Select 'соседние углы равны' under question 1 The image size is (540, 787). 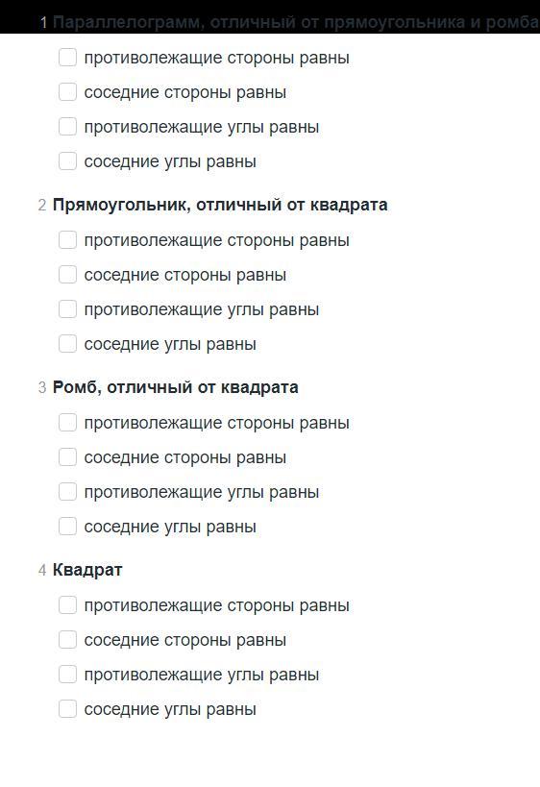(x=68, y=161)
